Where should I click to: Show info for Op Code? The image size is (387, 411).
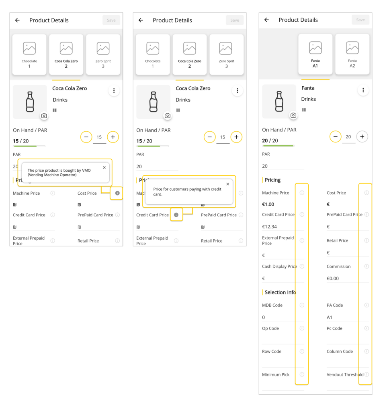(302, 328)
